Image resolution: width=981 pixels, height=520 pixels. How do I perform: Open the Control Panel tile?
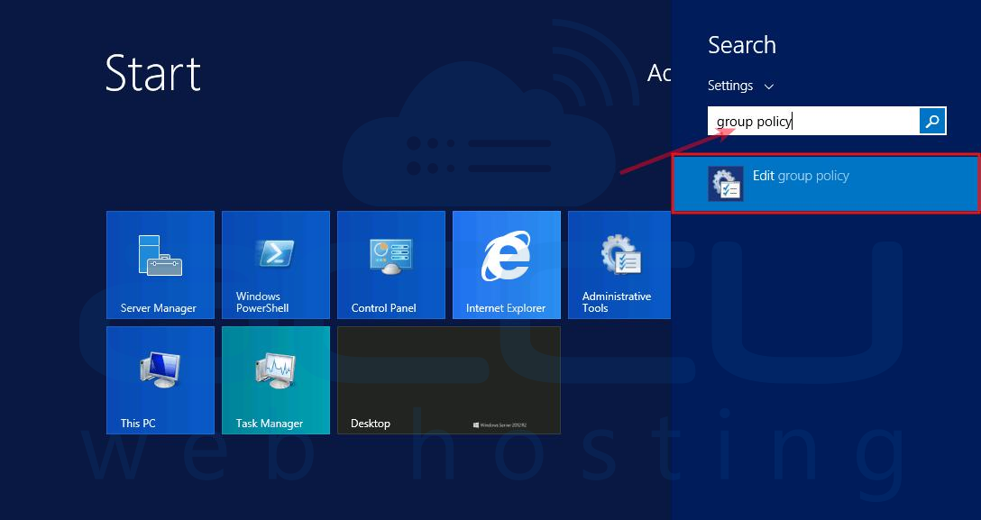391,265
